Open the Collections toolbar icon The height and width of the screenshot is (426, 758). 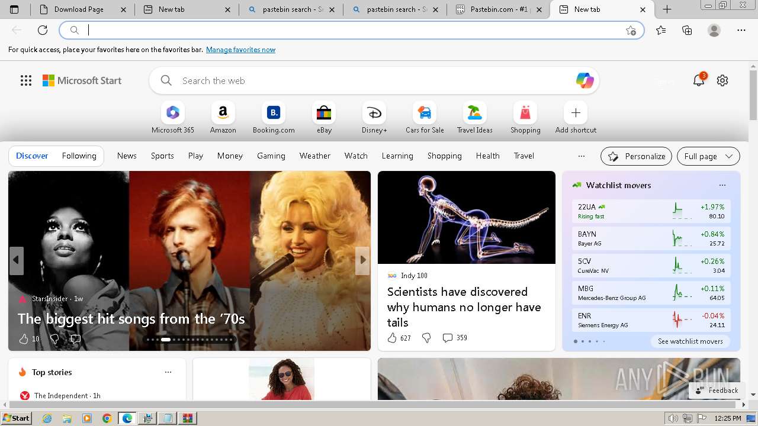[687, 30]
